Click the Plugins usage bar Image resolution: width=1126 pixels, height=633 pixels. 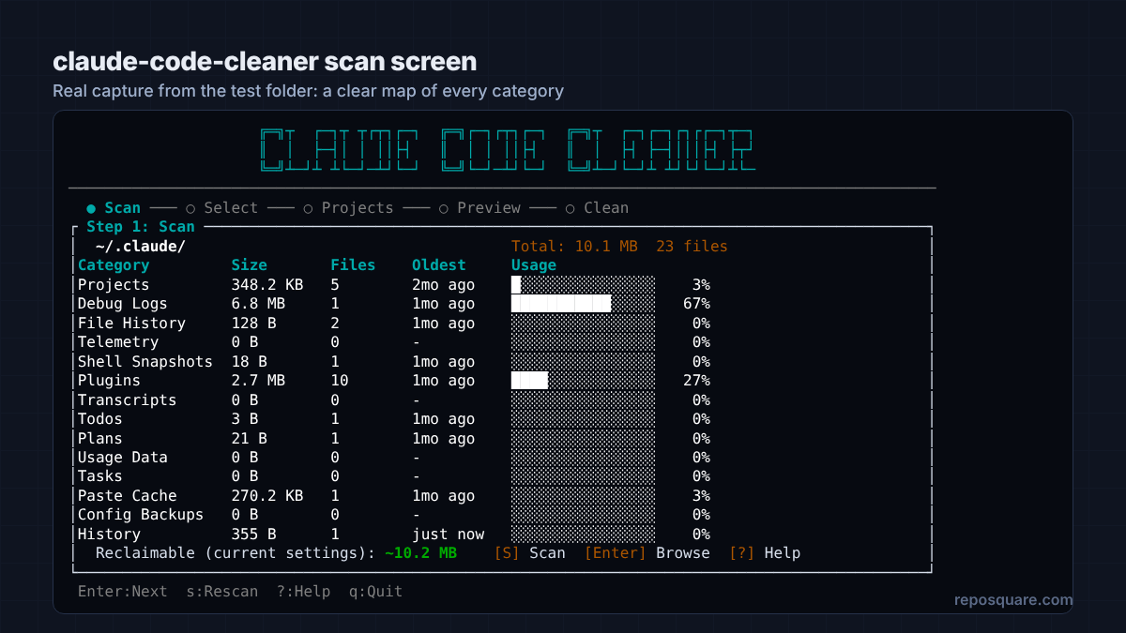pos(583,381)
